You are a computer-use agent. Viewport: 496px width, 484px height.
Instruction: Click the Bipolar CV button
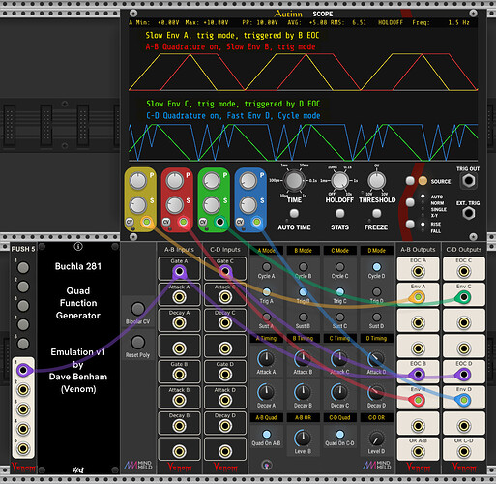[137, 309]
